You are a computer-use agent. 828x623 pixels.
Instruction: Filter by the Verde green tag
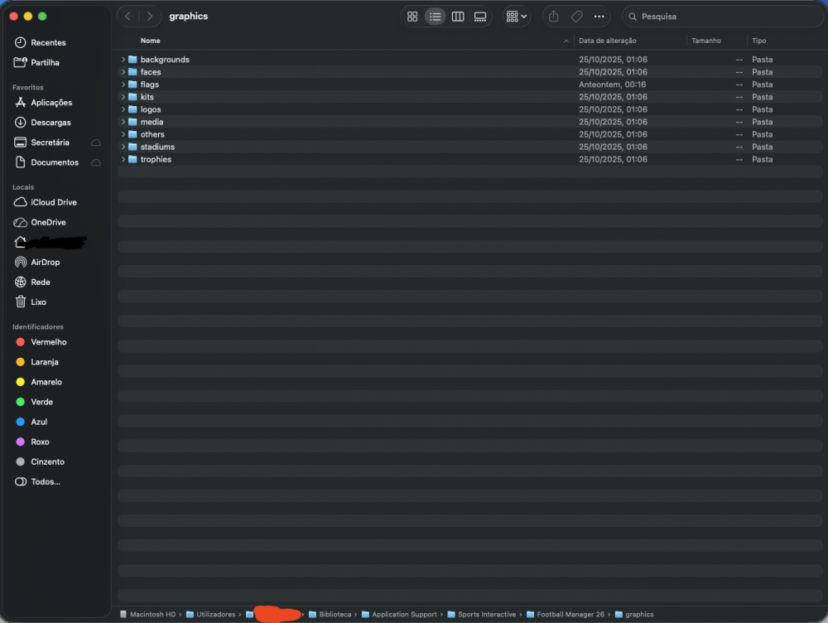(x=34, y=402)
